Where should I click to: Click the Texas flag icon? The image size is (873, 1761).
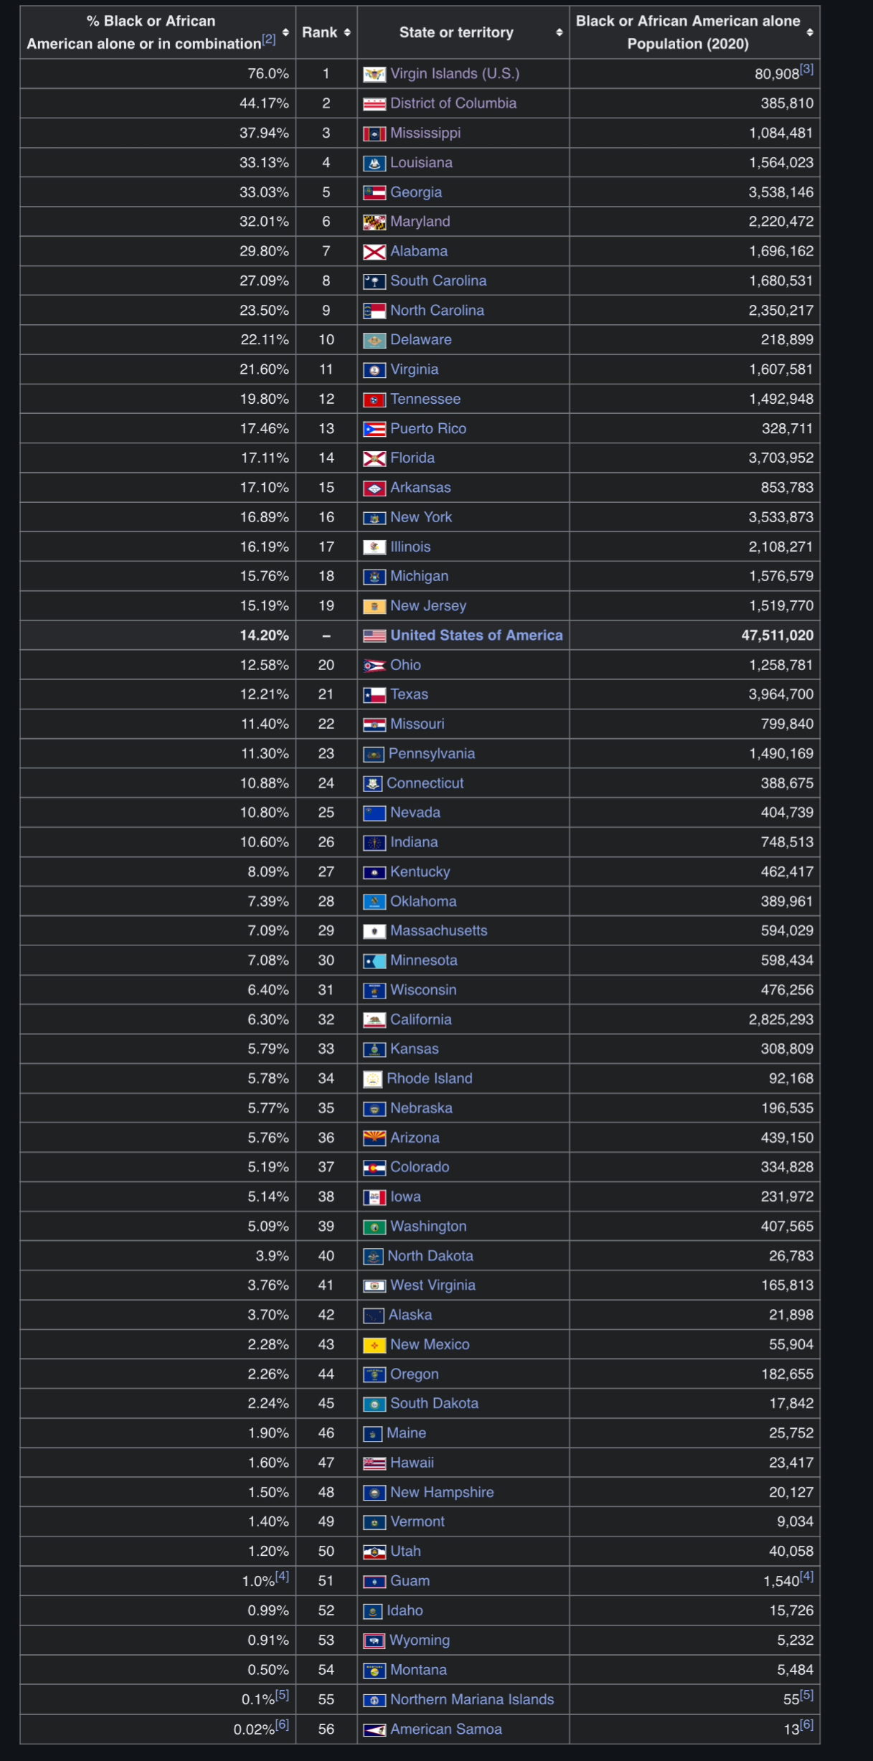(374, 694)
